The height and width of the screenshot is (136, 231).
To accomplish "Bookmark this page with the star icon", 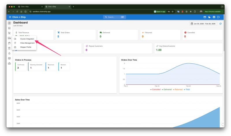I will (x=172, y=12).
